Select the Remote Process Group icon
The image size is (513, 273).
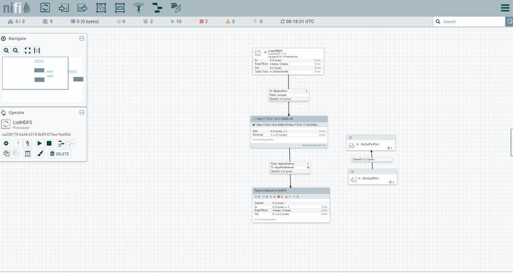point(120,8)
